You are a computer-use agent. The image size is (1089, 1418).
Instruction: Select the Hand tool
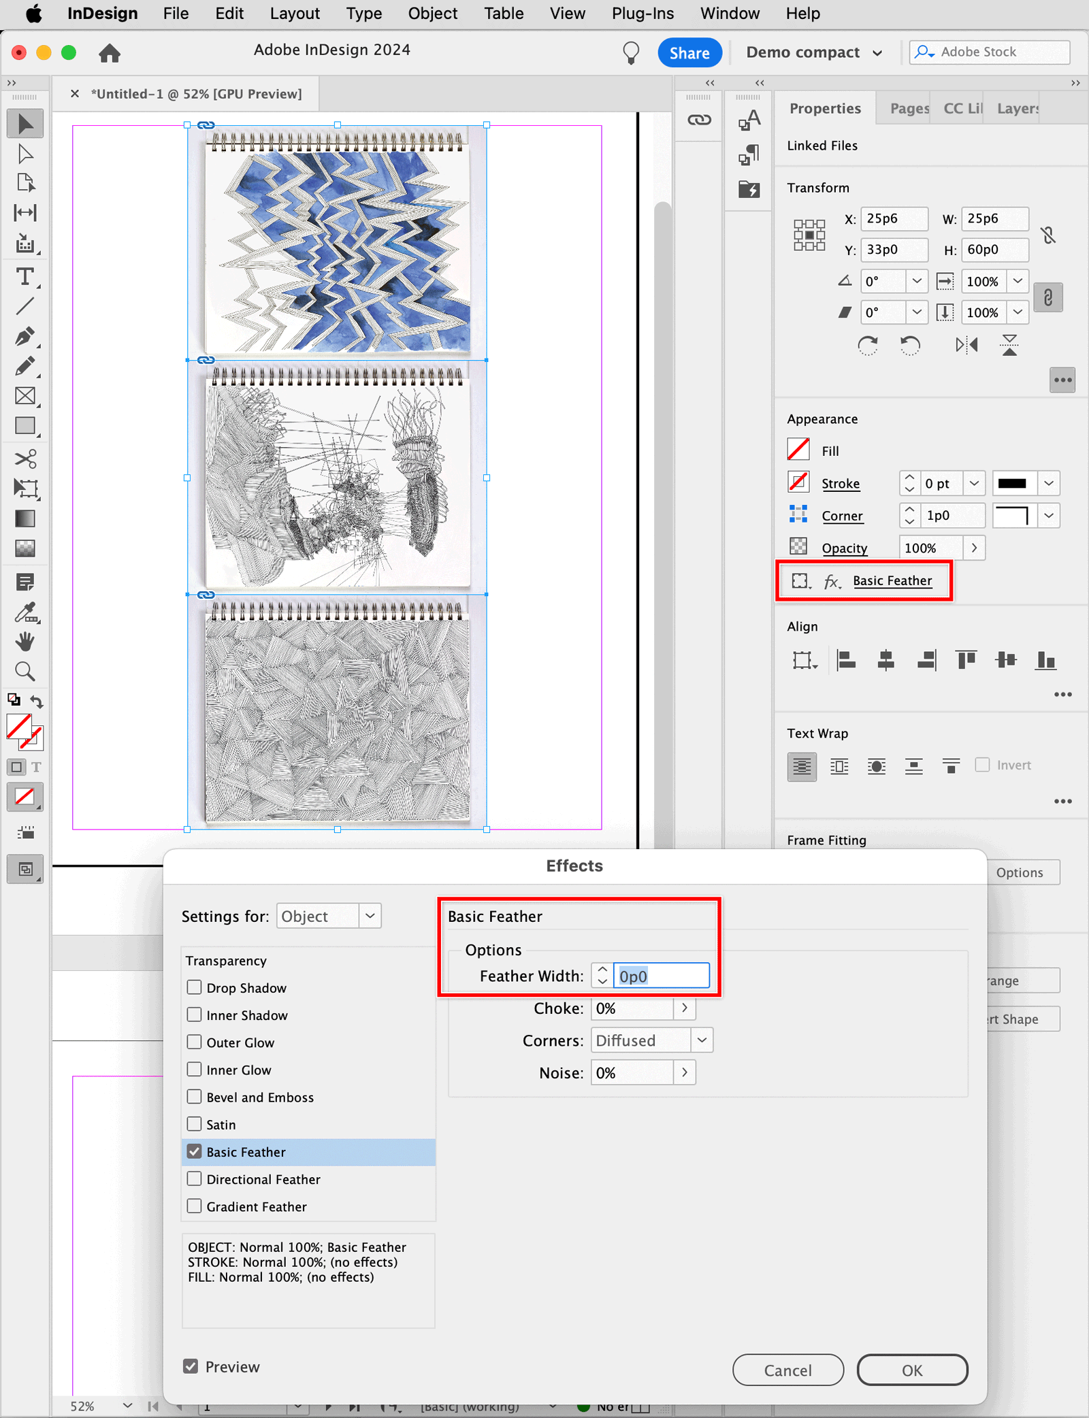tap(25, 642)
